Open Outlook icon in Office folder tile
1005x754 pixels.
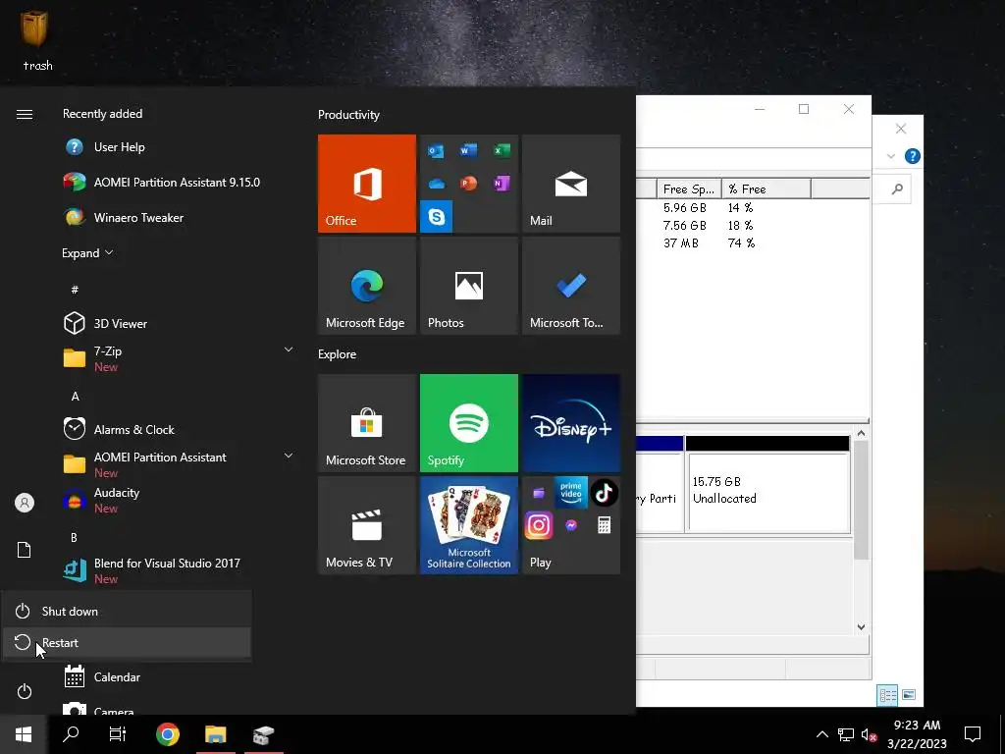(436, 151)
